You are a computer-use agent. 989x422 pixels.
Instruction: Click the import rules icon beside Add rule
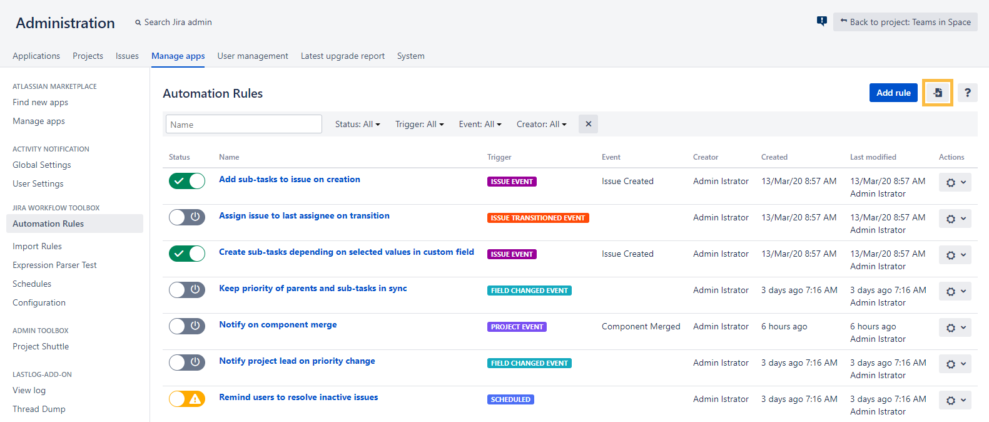click(x=937, y=93)
